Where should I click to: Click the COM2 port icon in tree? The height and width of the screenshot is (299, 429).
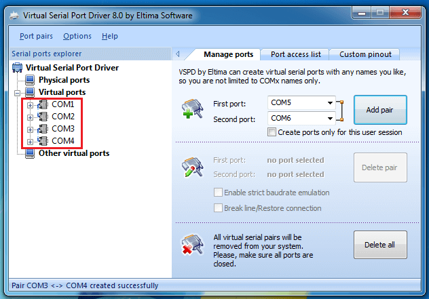click(43, 117)
